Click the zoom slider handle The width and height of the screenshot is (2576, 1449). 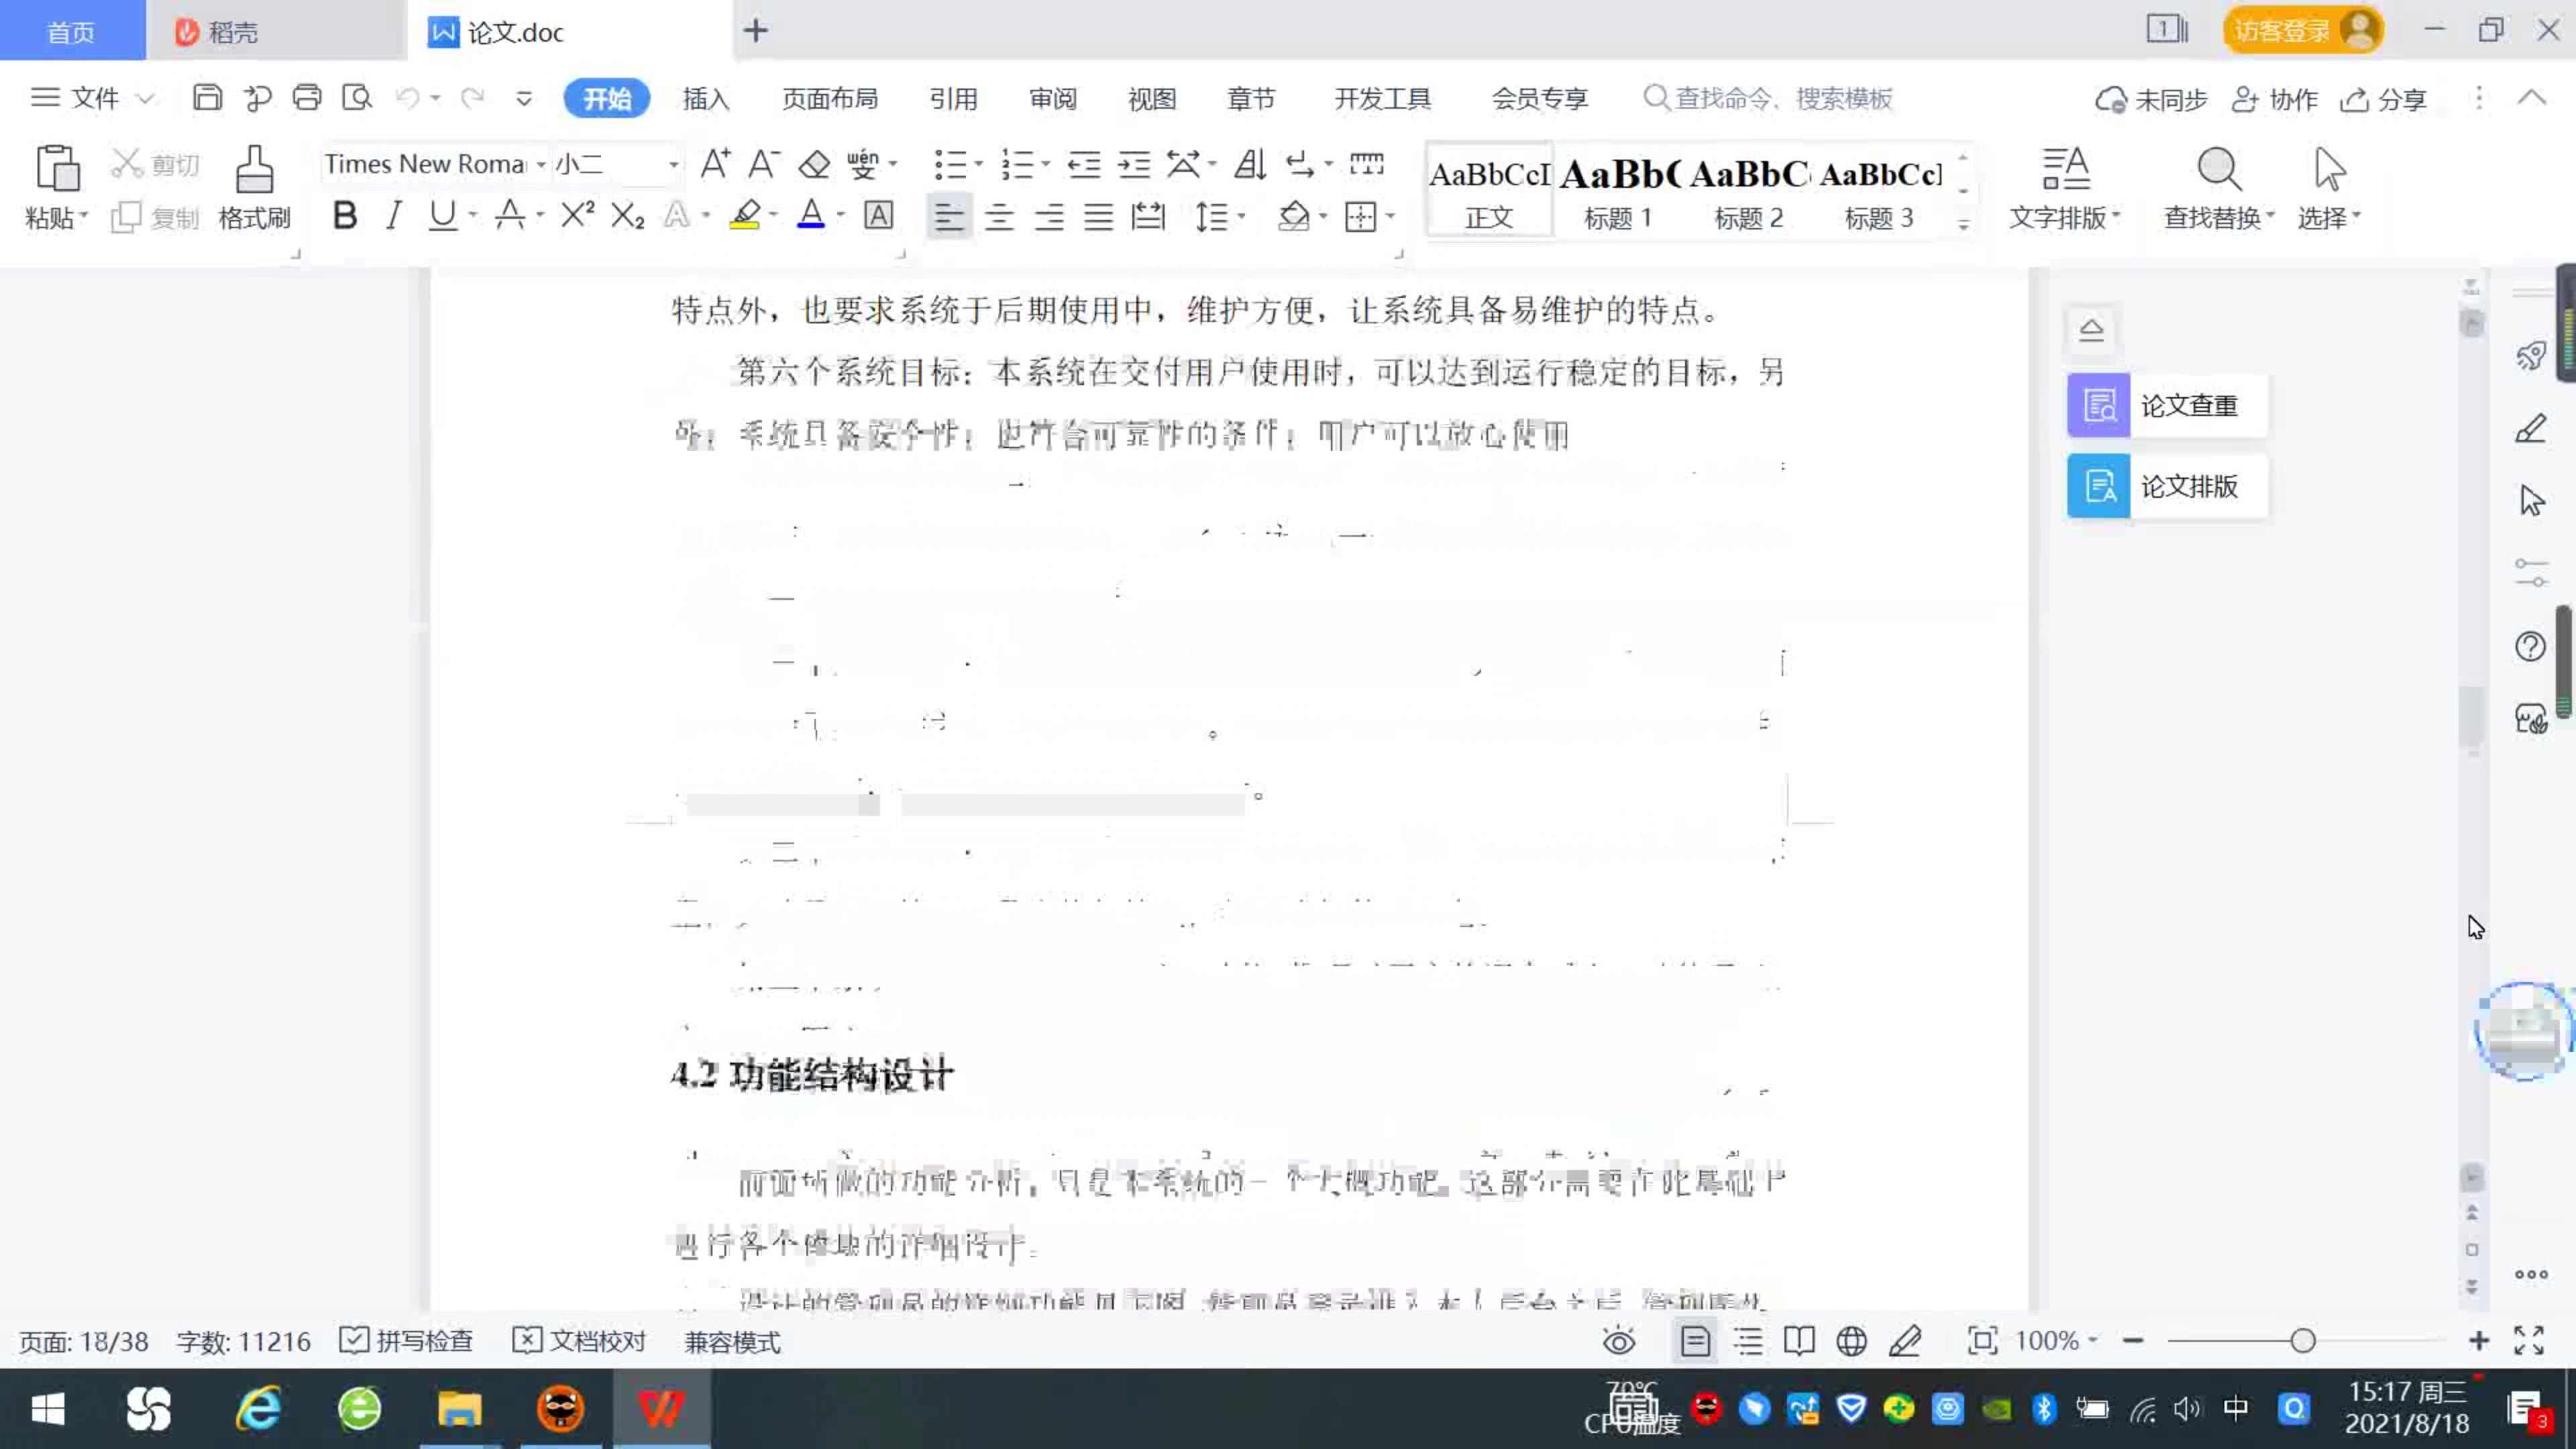[2303, 1341]
